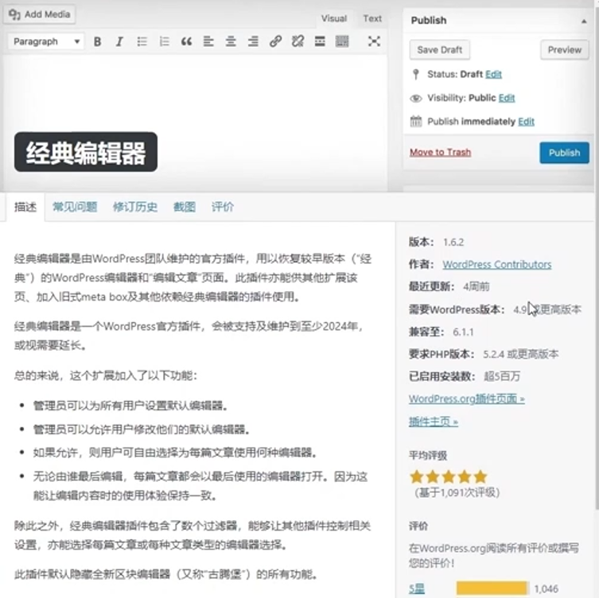The image size is (599, 598).
Task: Apply blockquote formatting
Action: pyautogui.click(x=186, y=41)
